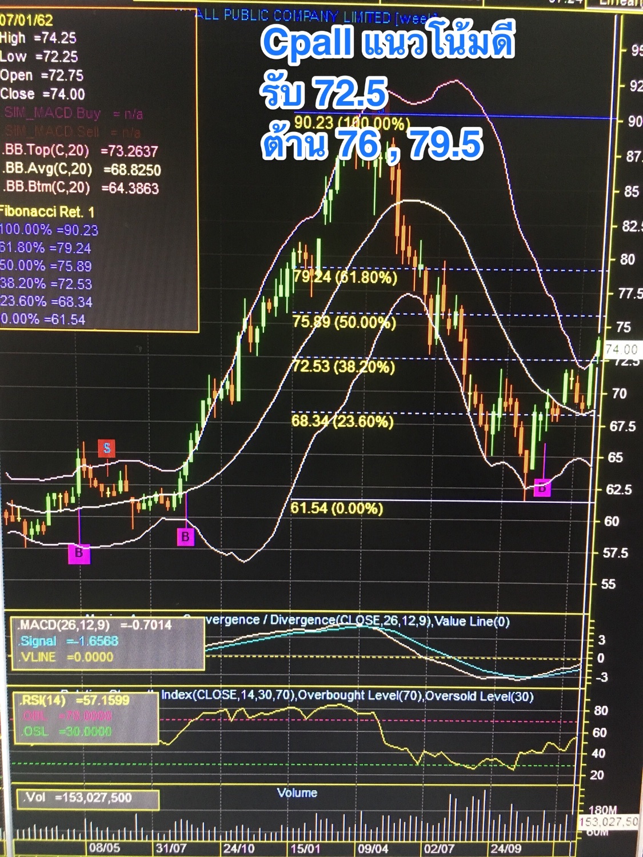Click the 57.5 price axis label
Screen dimensions: 643x857
(616, 553)
